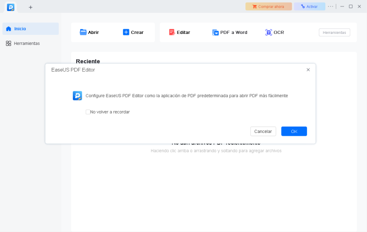Click the Reciente heading
Viewport: 367px width, 232px height.
(88, 61)
